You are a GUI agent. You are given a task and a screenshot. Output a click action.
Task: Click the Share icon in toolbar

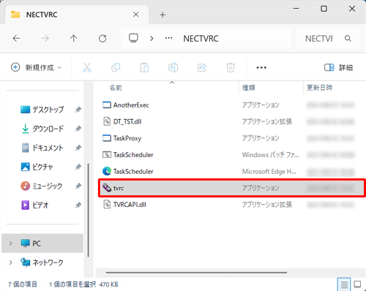pyautogui.click(x=202, y=67)
